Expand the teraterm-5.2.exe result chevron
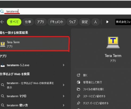131x109 pixels. click(x=64, y=65)
